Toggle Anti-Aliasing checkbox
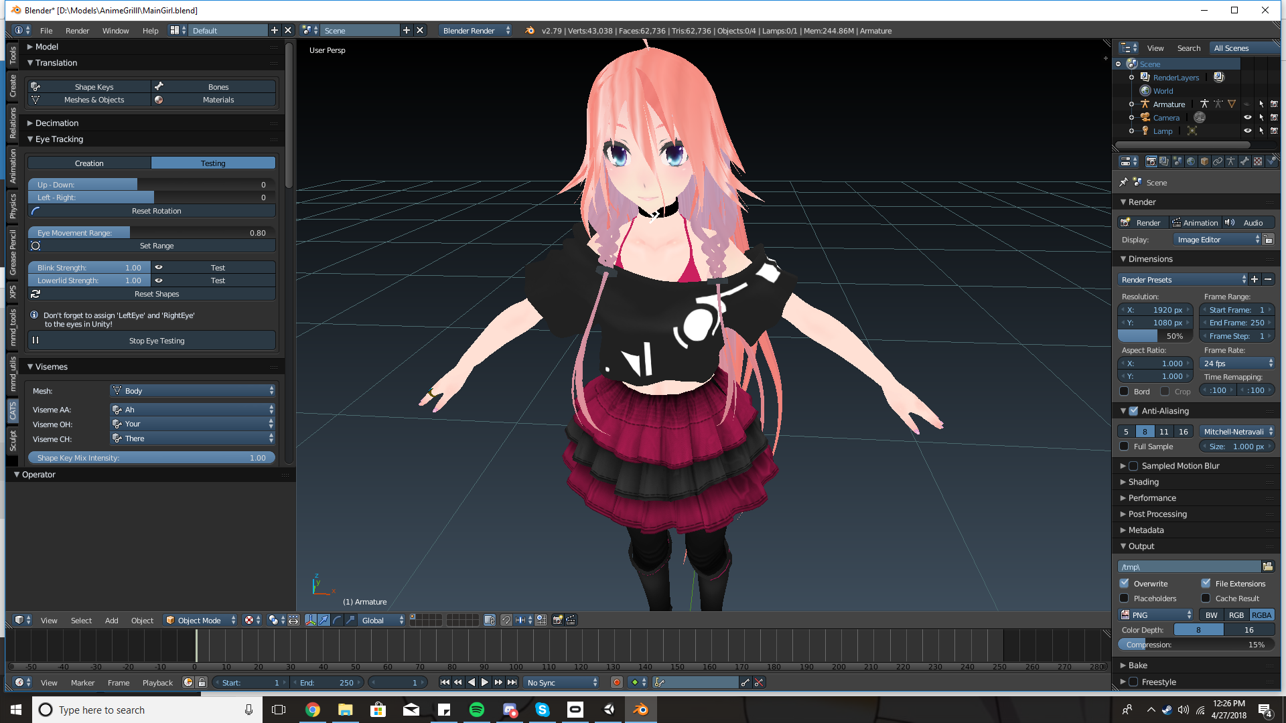The height and width of the screenshot is (723, 1286). coord(1133,410)
